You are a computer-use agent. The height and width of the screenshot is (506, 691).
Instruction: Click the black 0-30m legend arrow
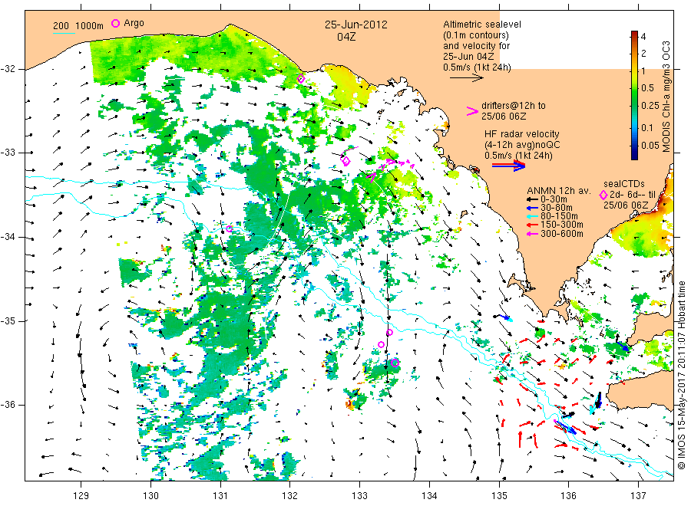pyautogui.click(x=532, y=199)
